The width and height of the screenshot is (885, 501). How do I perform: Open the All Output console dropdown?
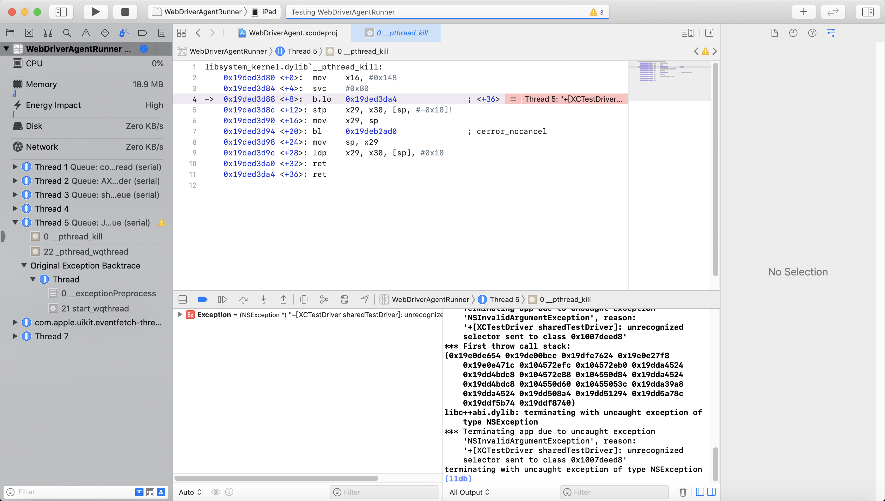click(469, 492)
